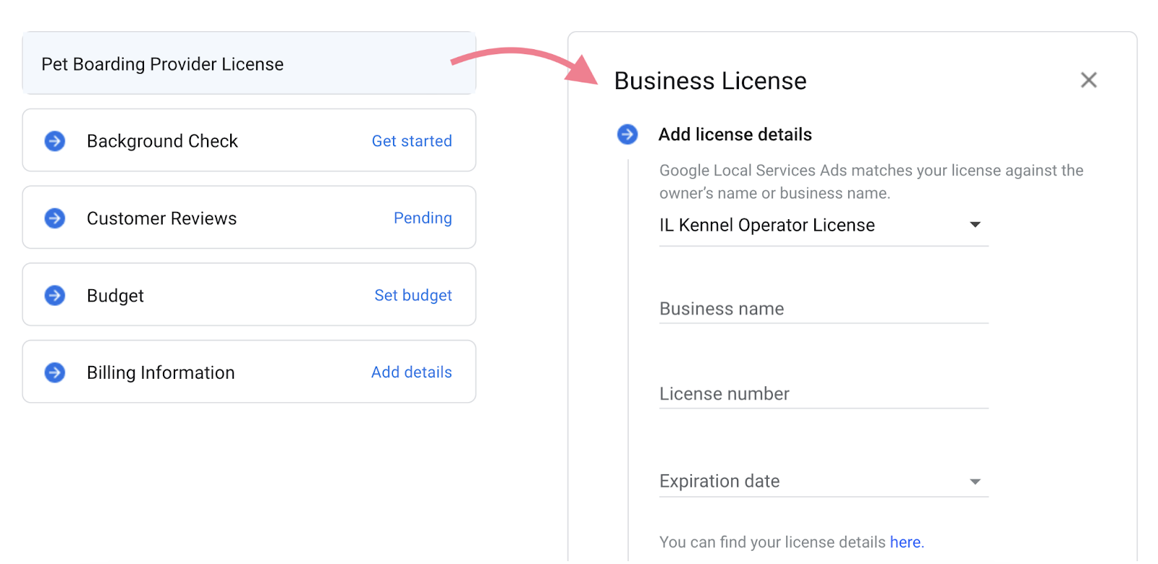Screen dimensions: 1158x564
Task: Click the arrow icon beside Add license details
Action: point(627,134)
